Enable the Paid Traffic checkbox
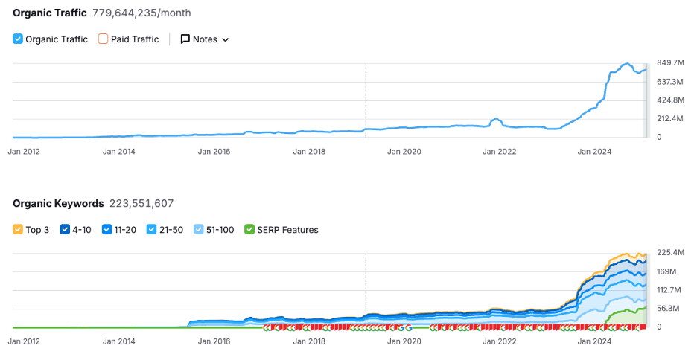The image size is (697, 360). [104, 39]
